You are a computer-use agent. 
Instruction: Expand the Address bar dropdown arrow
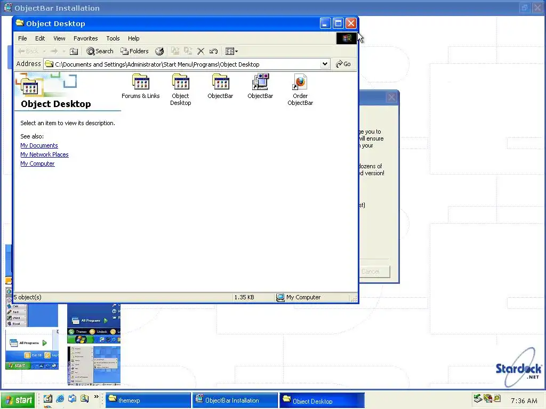click(325, 64)
